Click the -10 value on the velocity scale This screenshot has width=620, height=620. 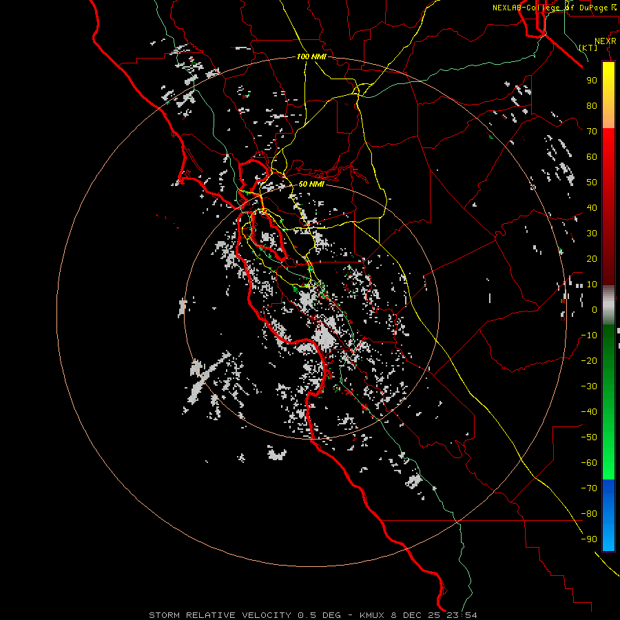coord(589,335)
